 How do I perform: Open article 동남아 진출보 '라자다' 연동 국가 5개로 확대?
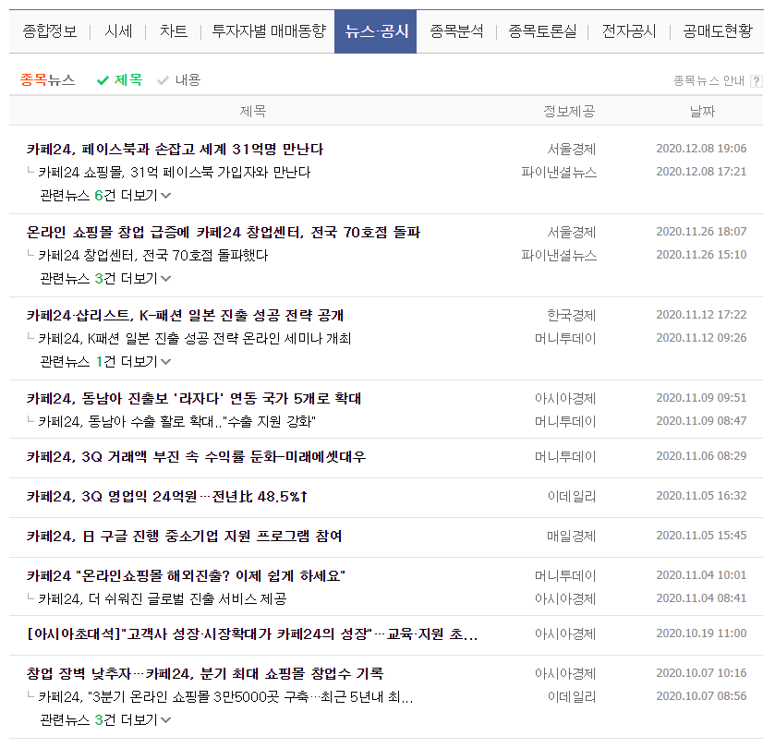pos(194,398)
